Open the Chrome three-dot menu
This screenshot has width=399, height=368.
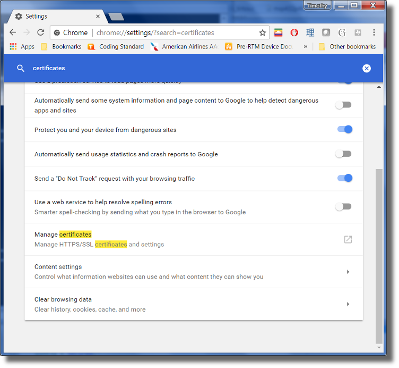pos(374,32)
